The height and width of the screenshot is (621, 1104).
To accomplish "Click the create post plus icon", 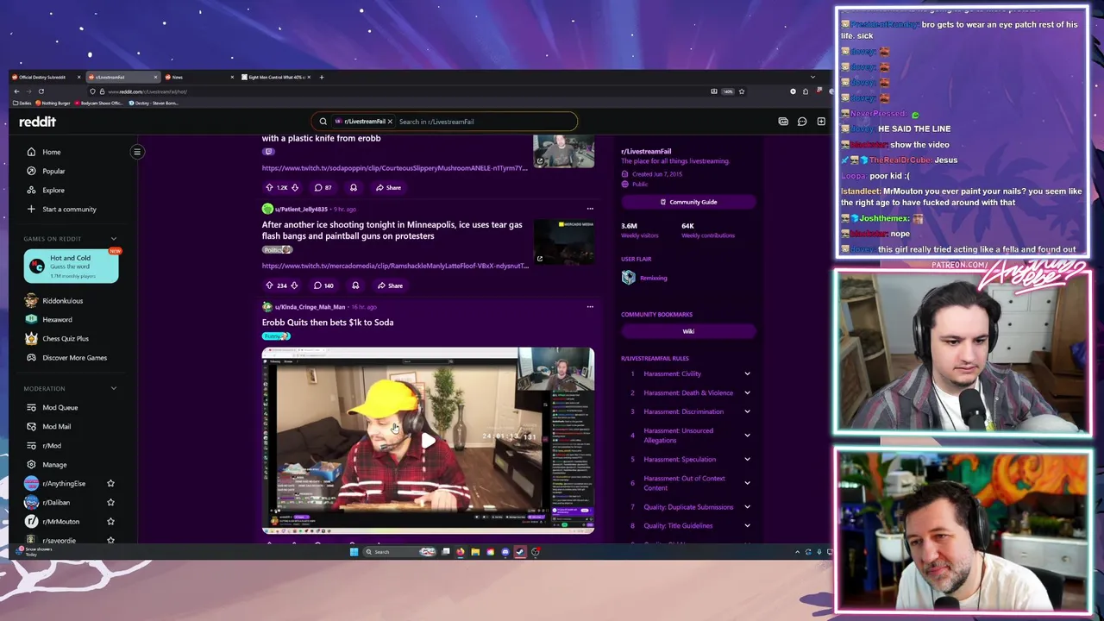I will coord(821,122).
